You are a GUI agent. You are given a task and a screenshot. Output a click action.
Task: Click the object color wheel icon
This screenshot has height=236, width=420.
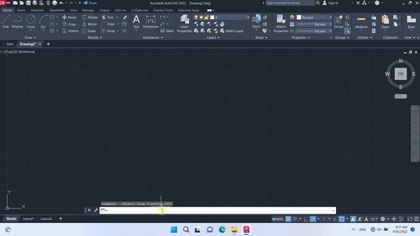pos(291,17)
